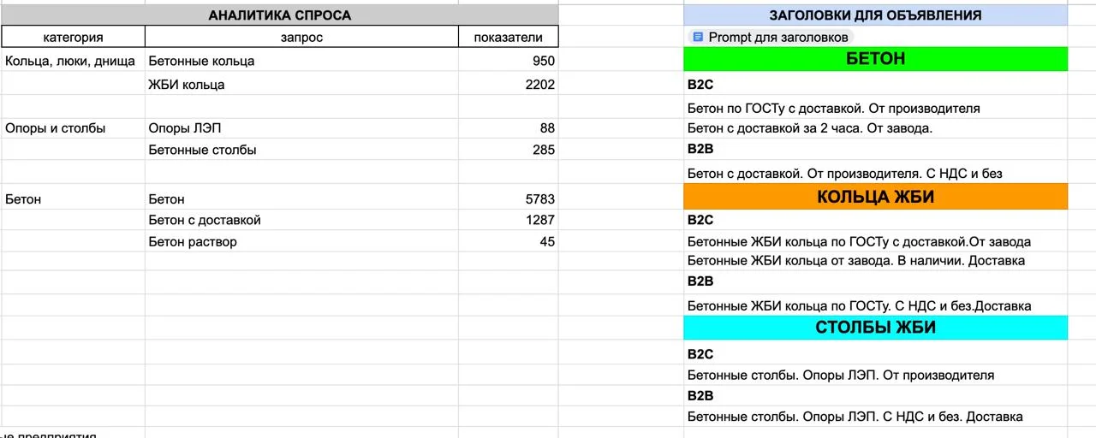
Task: Select the показатели column header cell
Action: (x=509, y=37)
